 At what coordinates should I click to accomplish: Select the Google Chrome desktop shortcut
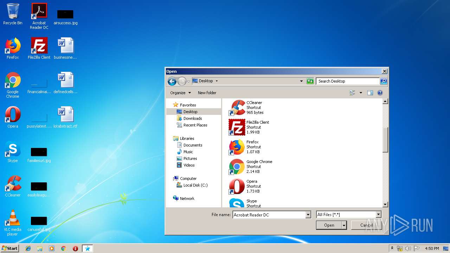coord(13,85)
